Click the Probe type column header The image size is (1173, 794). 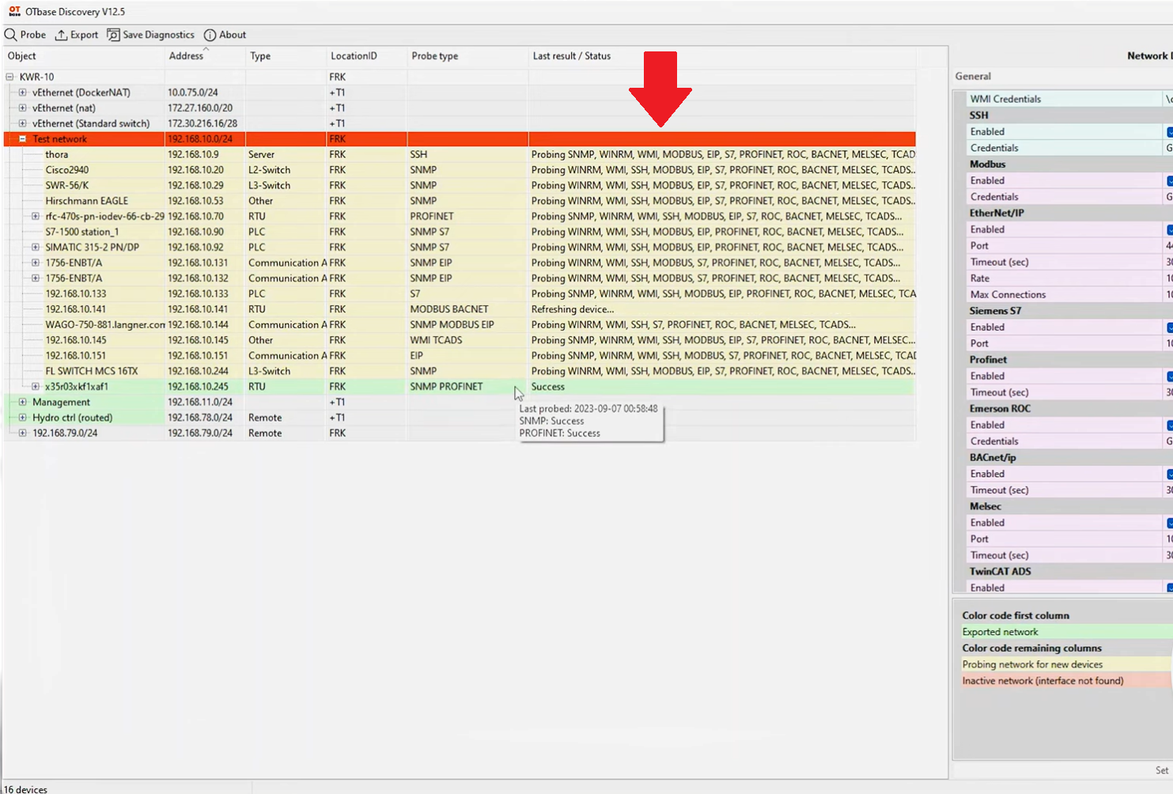467,56
